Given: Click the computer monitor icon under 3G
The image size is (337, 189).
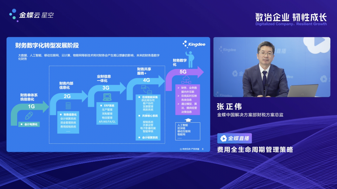Looking at the screenshot, I should 107,97.
